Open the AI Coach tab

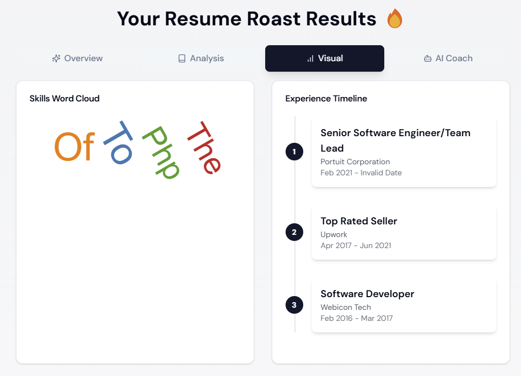coord(448,58)
